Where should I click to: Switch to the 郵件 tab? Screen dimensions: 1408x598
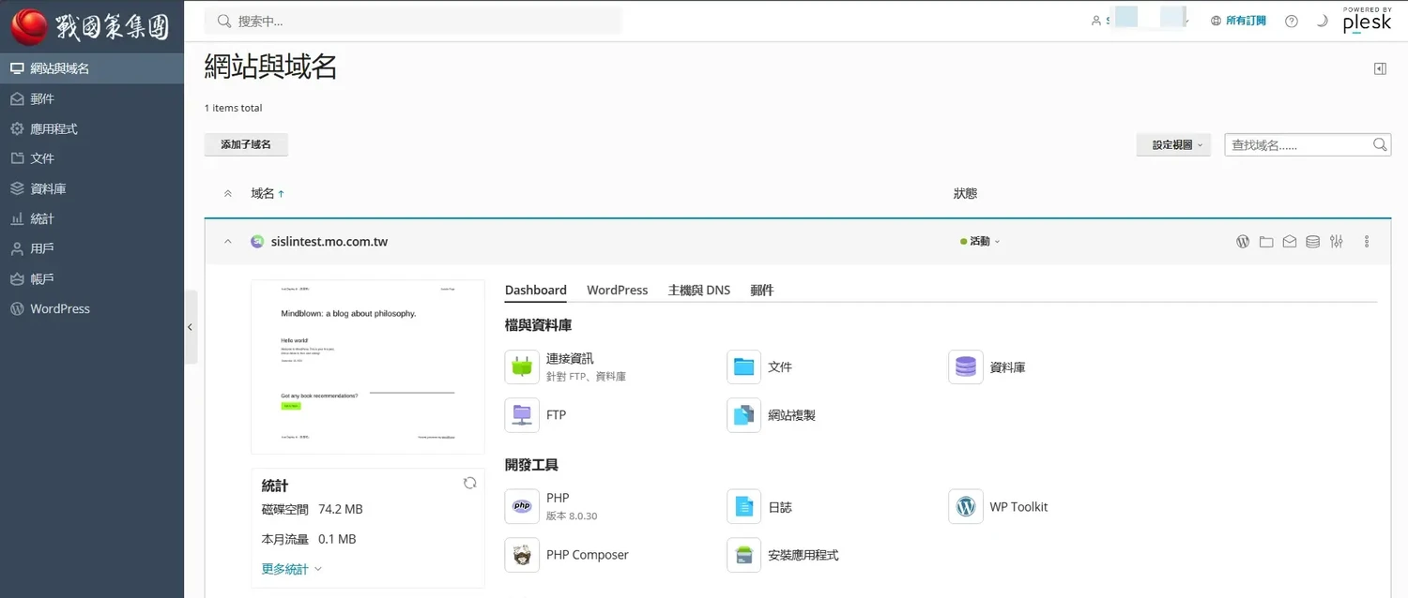coord(761,290)
